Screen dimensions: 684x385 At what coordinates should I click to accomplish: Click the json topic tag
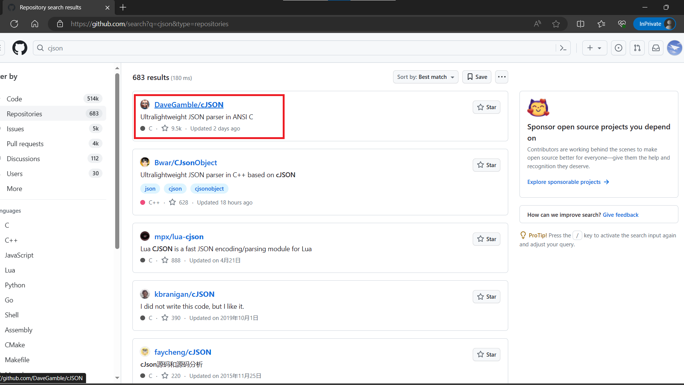[x=150, y=189]
